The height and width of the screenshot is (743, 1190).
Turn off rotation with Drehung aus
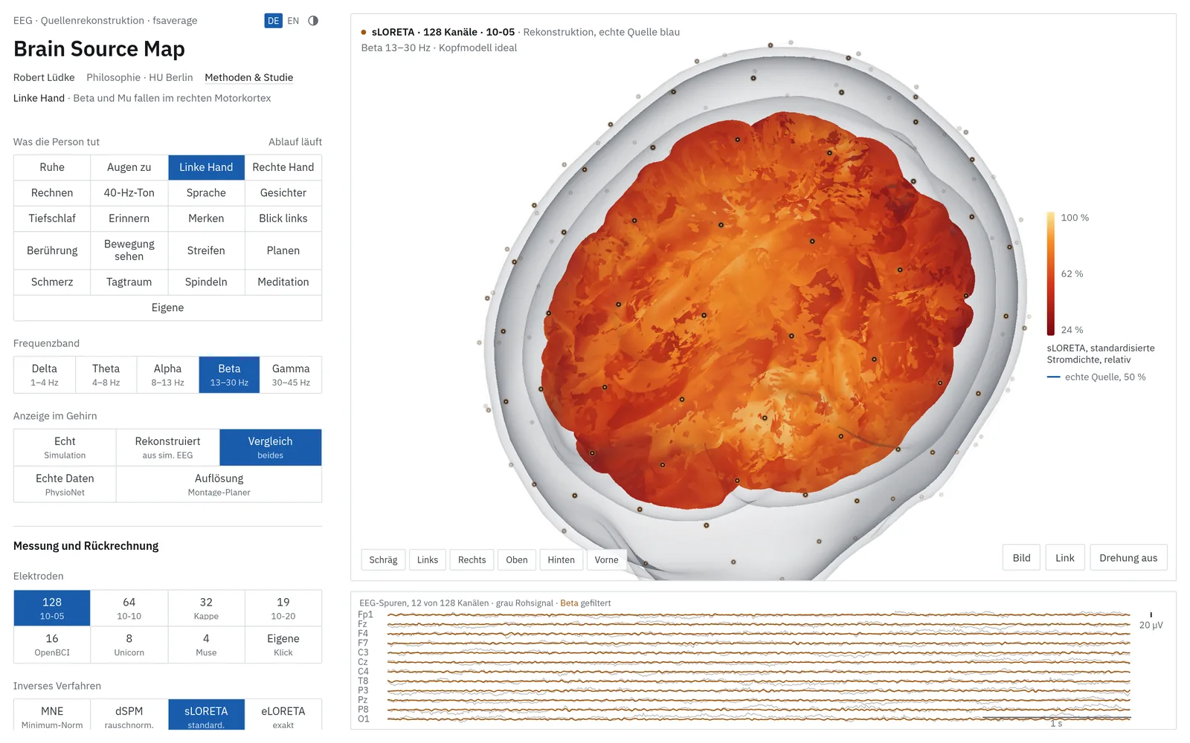(1128, 558)
